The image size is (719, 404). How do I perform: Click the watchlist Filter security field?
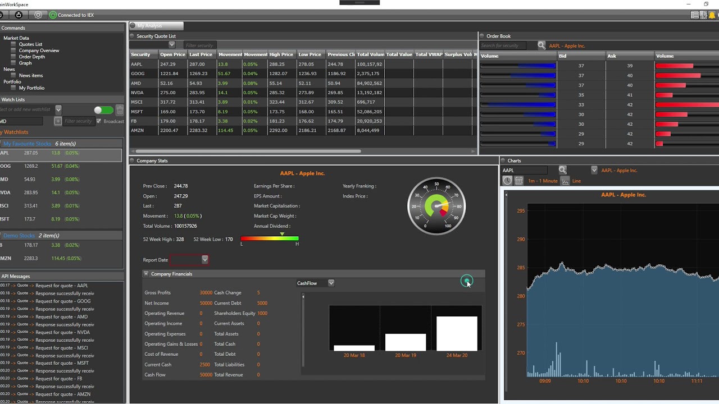(79, 121)
